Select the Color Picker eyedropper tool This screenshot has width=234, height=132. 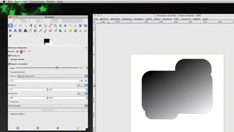[50, 26]
